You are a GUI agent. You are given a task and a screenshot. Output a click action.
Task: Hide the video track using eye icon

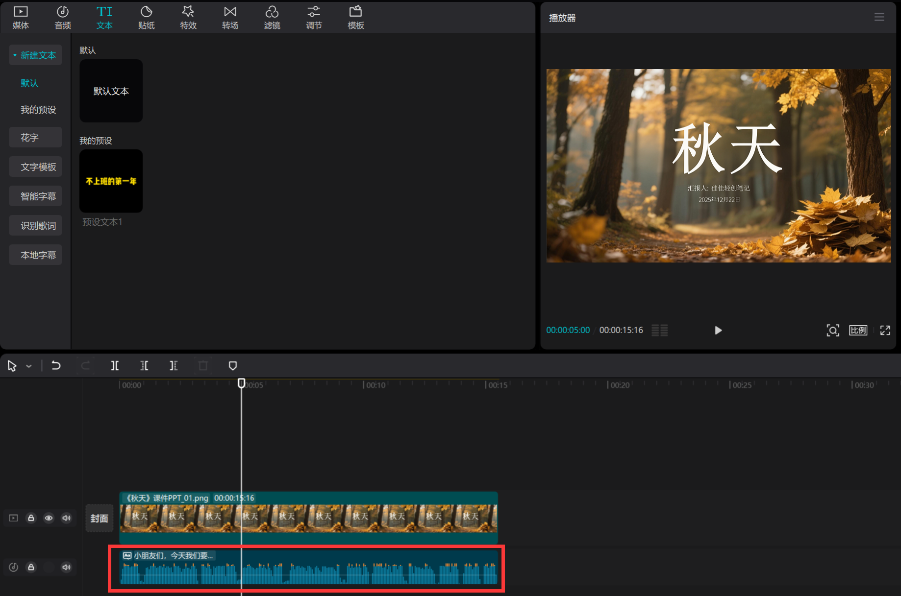tap(49, 518)
